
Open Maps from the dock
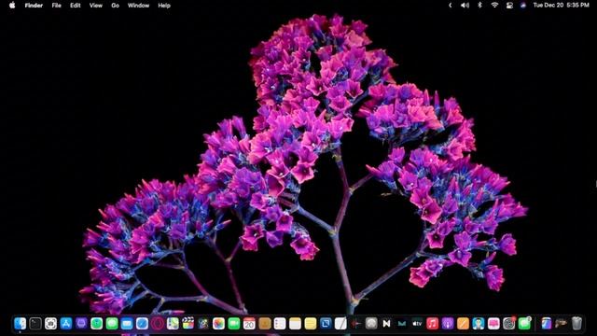pos(173,324)
